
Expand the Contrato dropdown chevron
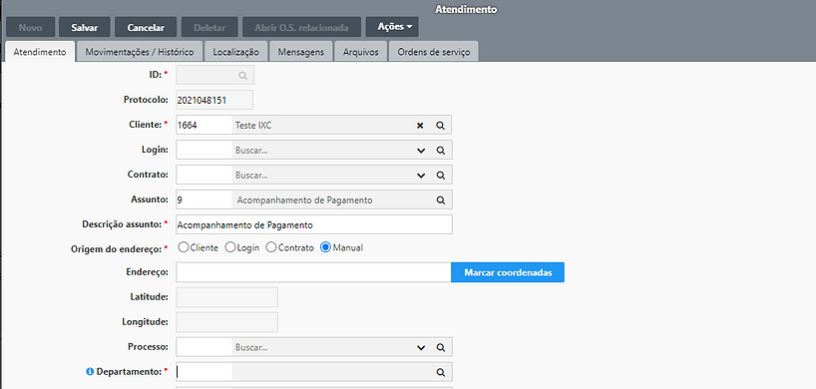[x=421, y=176]
